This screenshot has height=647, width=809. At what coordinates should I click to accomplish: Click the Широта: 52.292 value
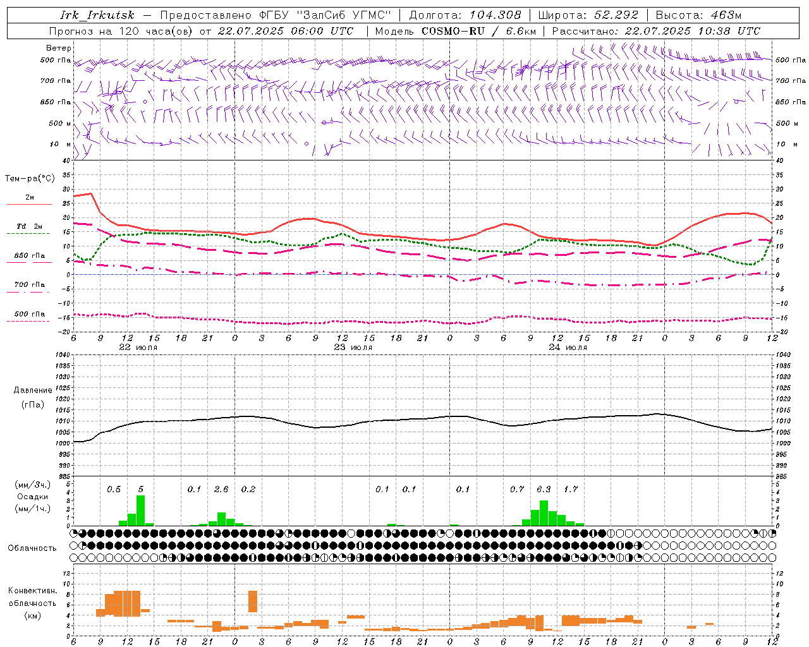click(588, 15)
